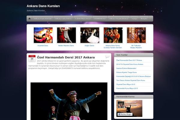Open sidebar link Ankara Arjantin Tango Kursu

(x=127, y=72)
